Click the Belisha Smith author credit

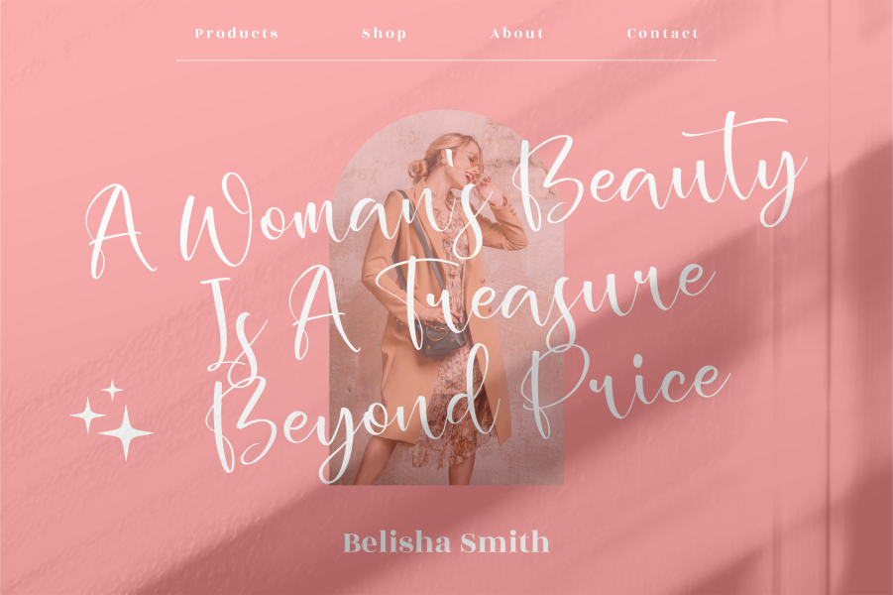pos(447,541)
